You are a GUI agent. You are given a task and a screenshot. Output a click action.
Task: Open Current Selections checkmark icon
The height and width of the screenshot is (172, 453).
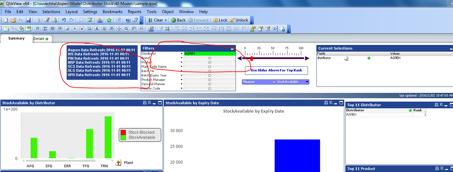tap(90, 20)
